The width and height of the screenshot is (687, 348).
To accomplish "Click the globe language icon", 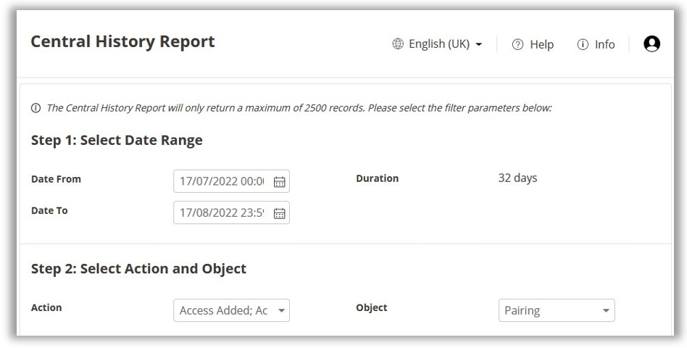I will [398, 44].
